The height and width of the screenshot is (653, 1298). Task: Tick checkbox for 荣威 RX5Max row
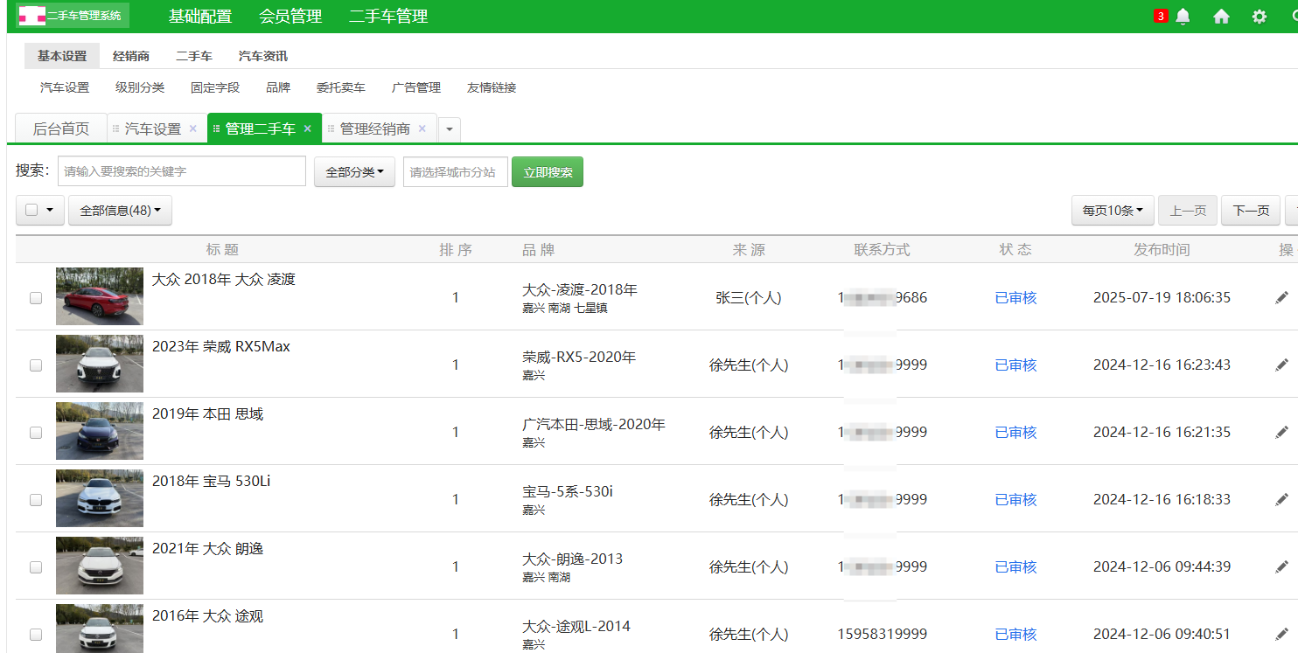(x=36, y=365)
